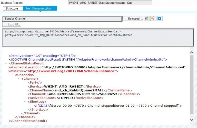Select the Proj. Documentation tab
The height and width of the screenshot is (128, 197).
tap(40, 8)
